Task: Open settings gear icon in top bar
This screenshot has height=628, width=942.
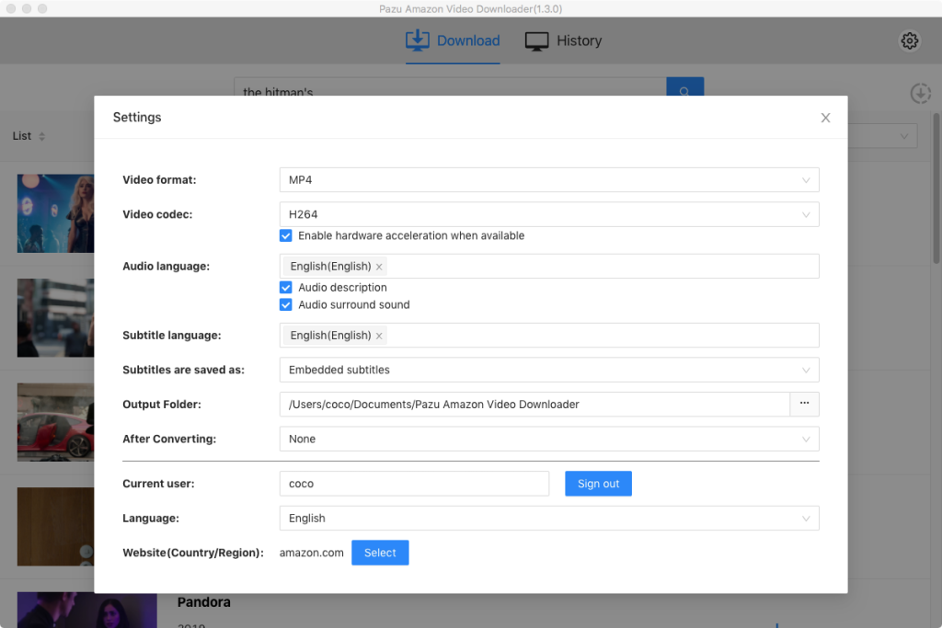Action: point(910,40)
